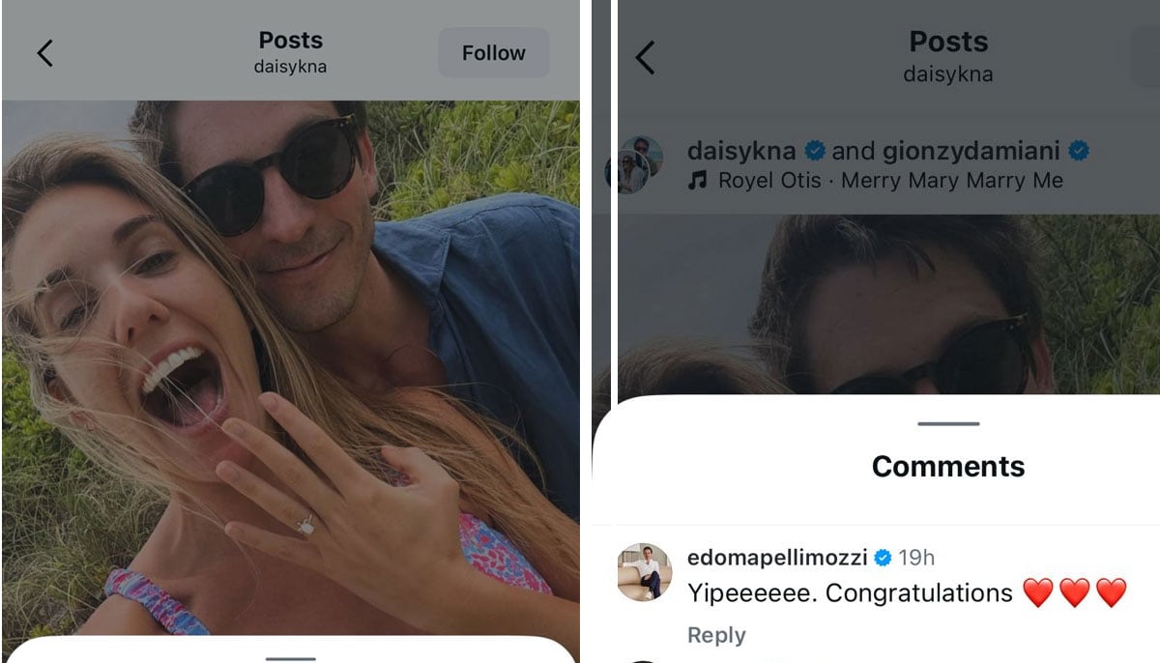Image resolution: width=1160 pixels, height=663 pixels.
Task: Follow the daisykna account
Action: pos(493,53)
